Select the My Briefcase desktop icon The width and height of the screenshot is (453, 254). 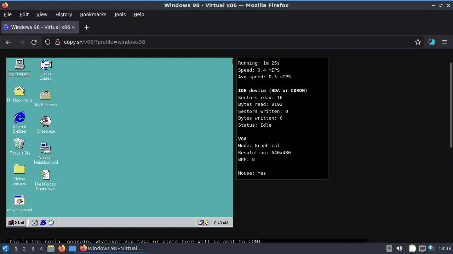tap(46, 98)
